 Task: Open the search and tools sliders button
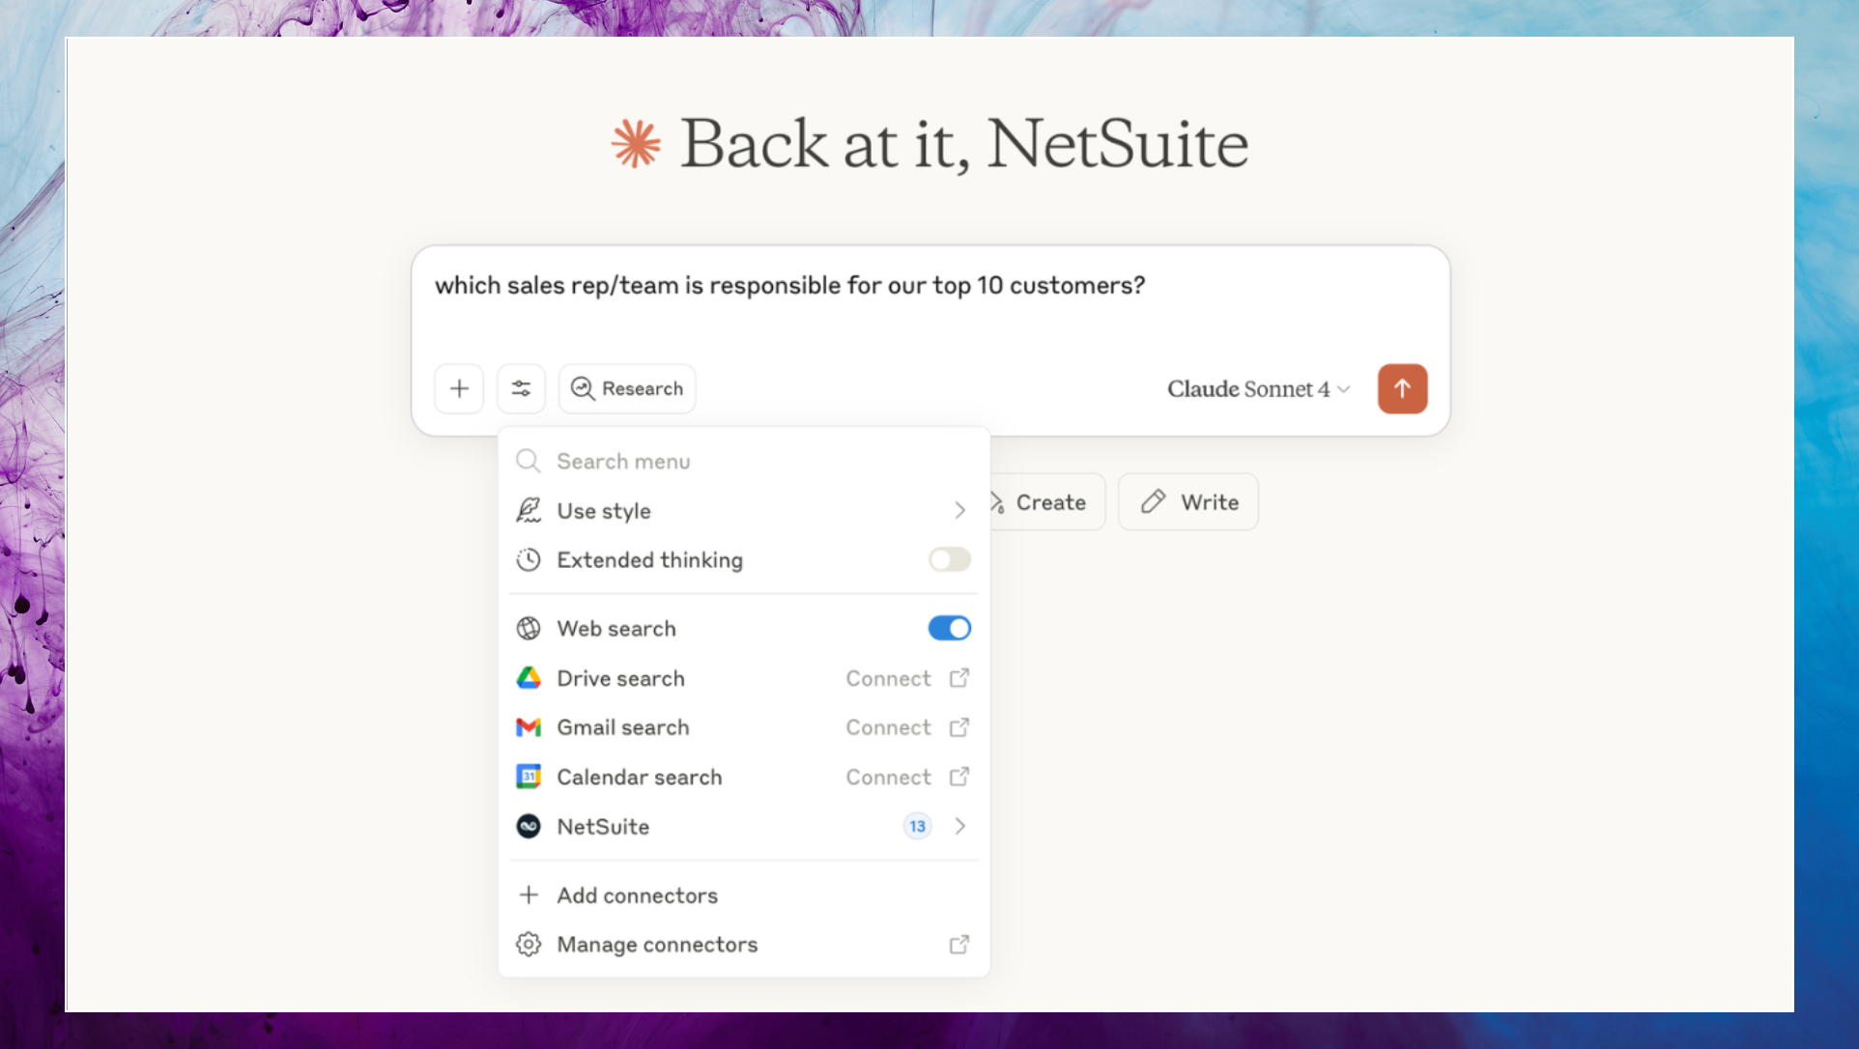click(521, 388)
